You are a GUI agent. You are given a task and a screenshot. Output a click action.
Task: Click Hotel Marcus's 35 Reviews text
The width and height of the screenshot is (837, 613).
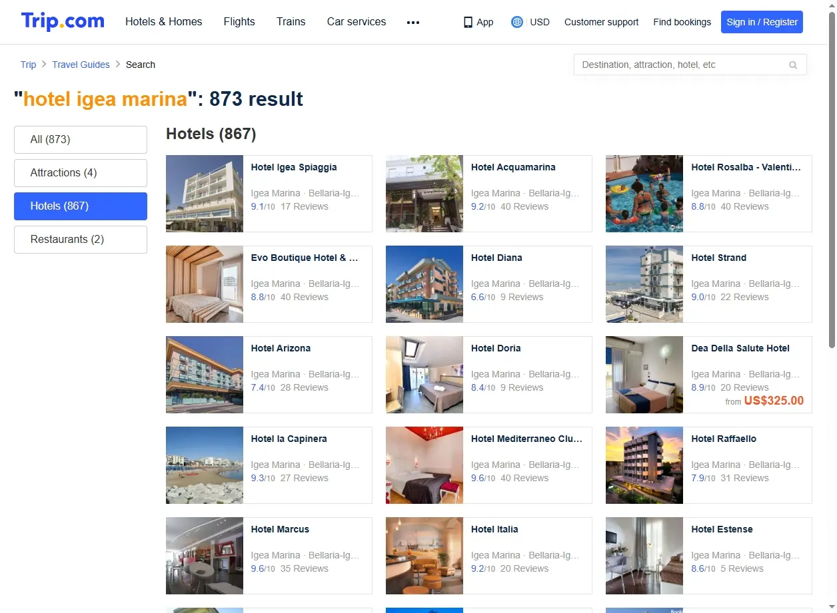point(305,568)
